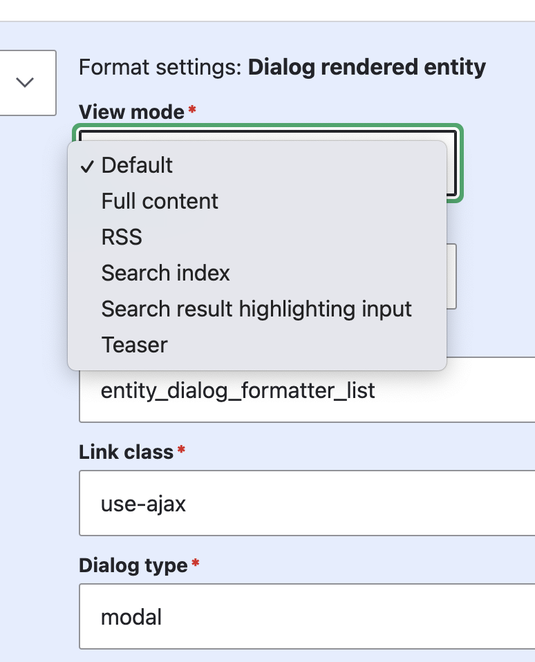Click the checkmark beside Default

[x=87, y=164]
